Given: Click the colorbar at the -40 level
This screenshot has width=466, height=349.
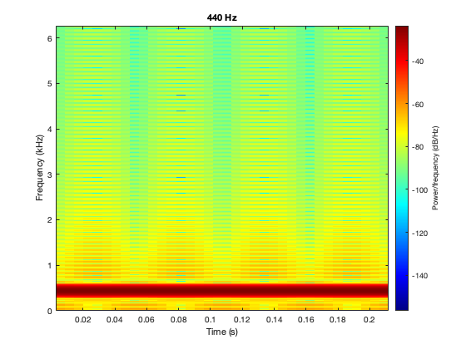Looking at the screenshot, I should coord(402,61).
